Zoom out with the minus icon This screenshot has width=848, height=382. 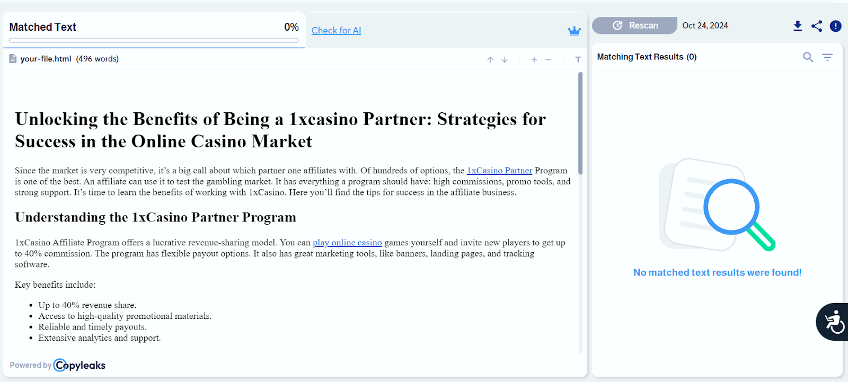549,60
